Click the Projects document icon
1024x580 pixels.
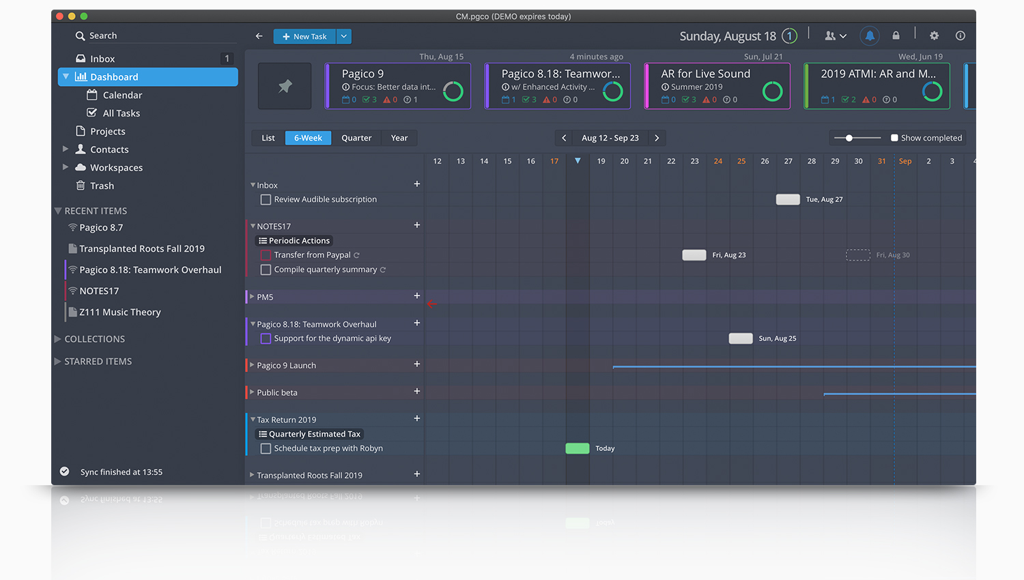[x=81, y=131]
